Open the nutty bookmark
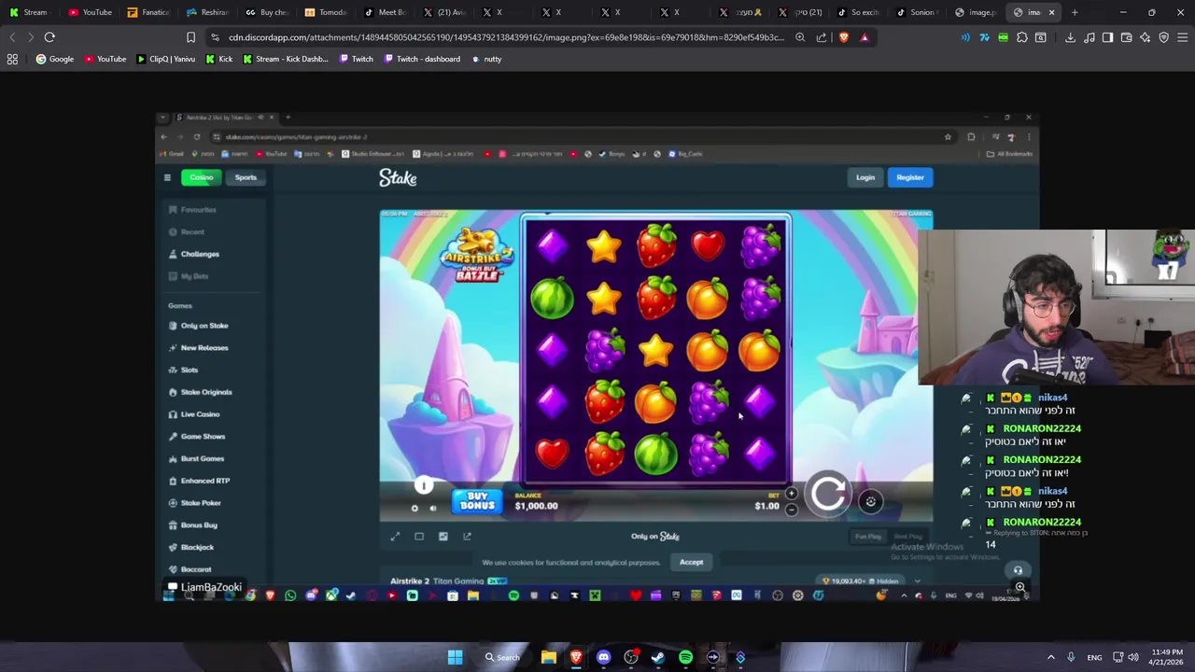The height and width of the screenshot is (672, 1195). click(x=486, y=59)
